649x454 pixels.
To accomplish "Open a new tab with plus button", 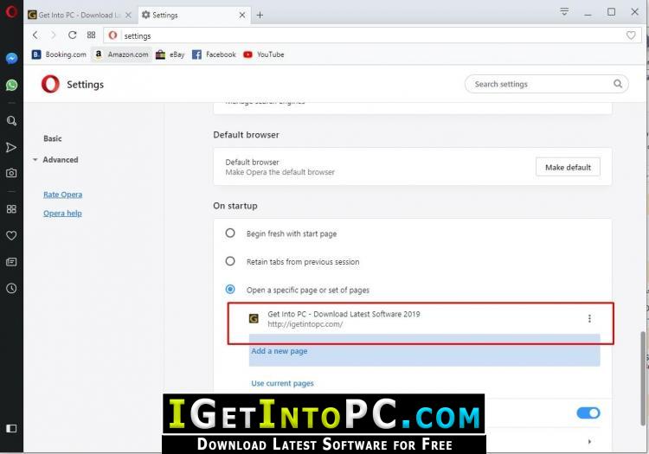I will coord(260,15).
